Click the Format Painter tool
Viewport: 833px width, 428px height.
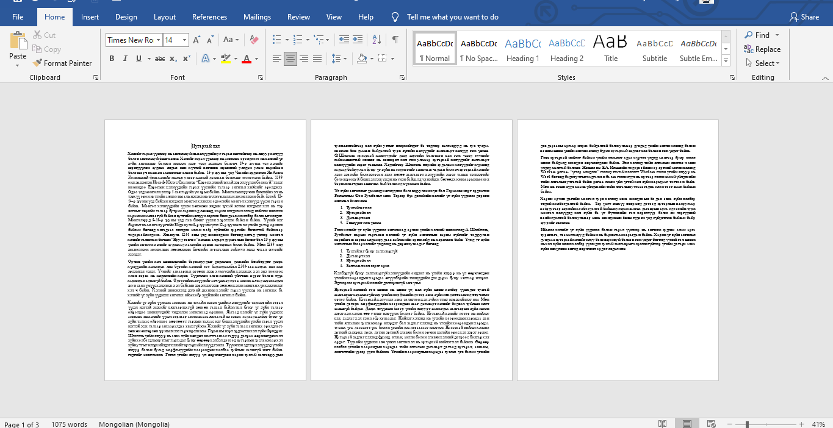[x=62, y=63]
